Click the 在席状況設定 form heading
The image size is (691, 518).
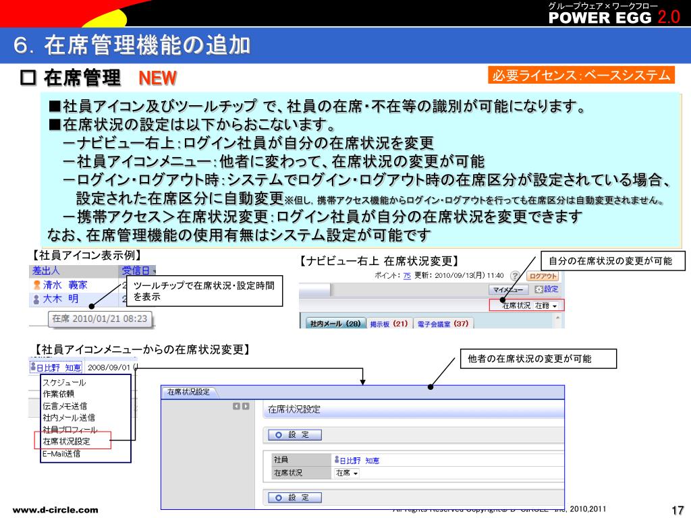click(x=294, y=409)
